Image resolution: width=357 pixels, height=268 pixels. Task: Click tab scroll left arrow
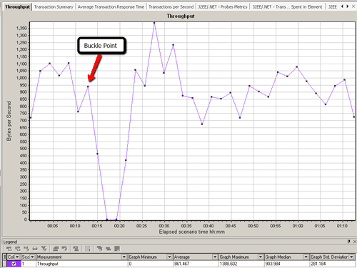[x=342, y=6]
